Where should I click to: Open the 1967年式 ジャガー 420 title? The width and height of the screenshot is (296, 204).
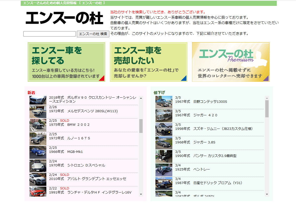click(196, 115)
